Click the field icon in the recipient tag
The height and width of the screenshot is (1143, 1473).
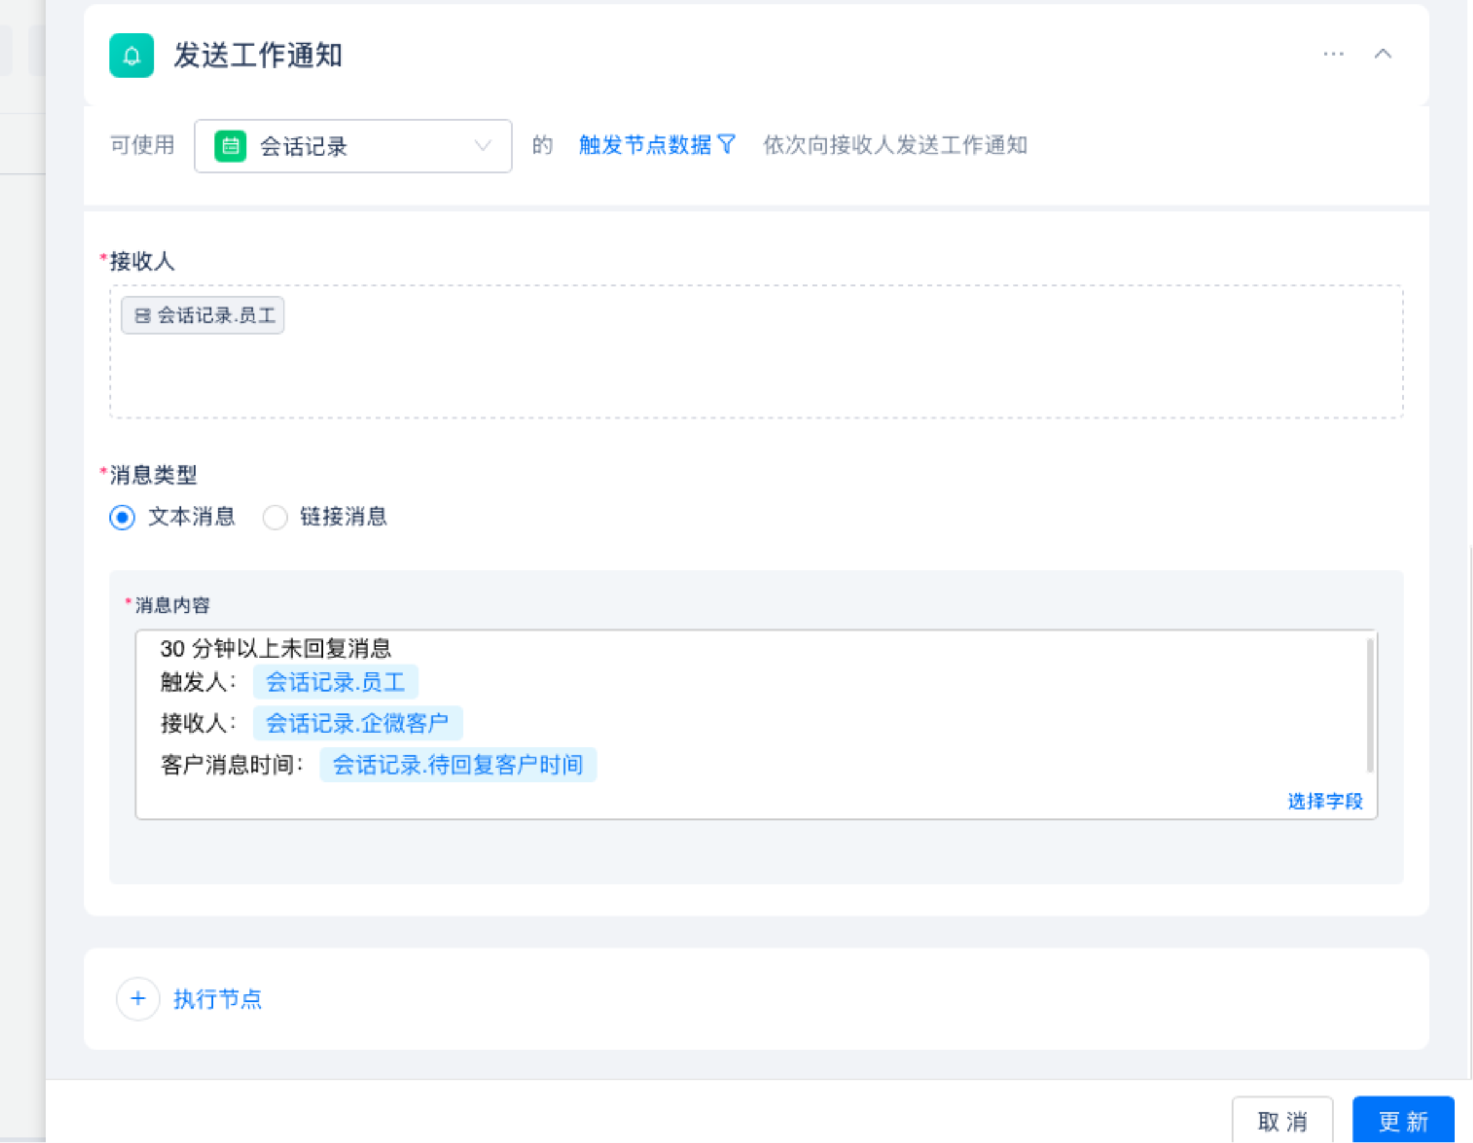coord(143,315)
